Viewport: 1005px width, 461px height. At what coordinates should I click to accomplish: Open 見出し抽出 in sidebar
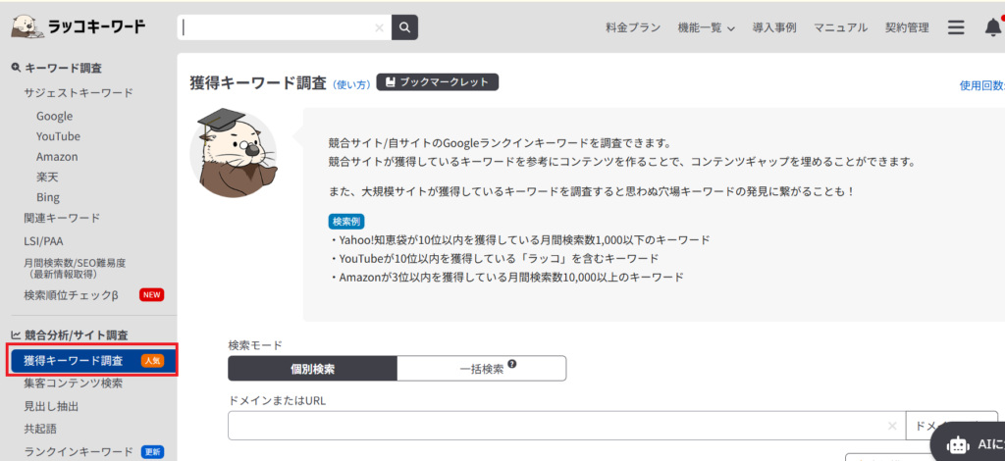(x=51, y=406)
